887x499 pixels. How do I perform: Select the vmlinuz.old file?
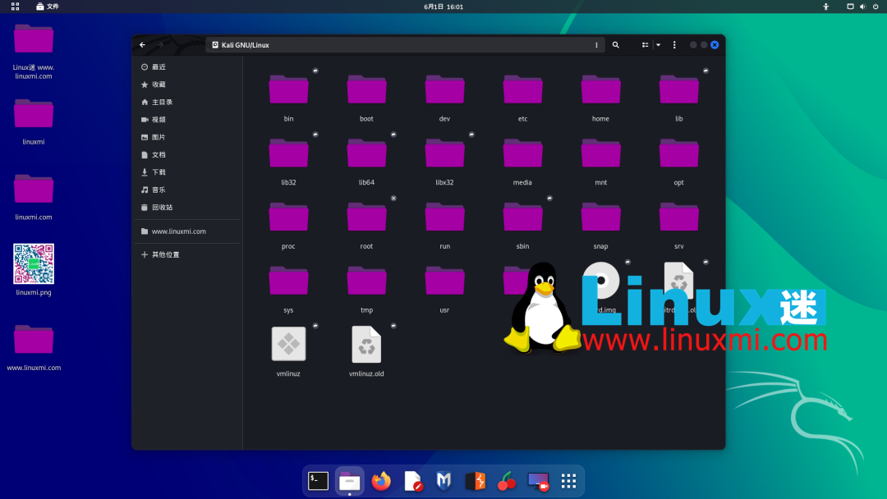366,344
